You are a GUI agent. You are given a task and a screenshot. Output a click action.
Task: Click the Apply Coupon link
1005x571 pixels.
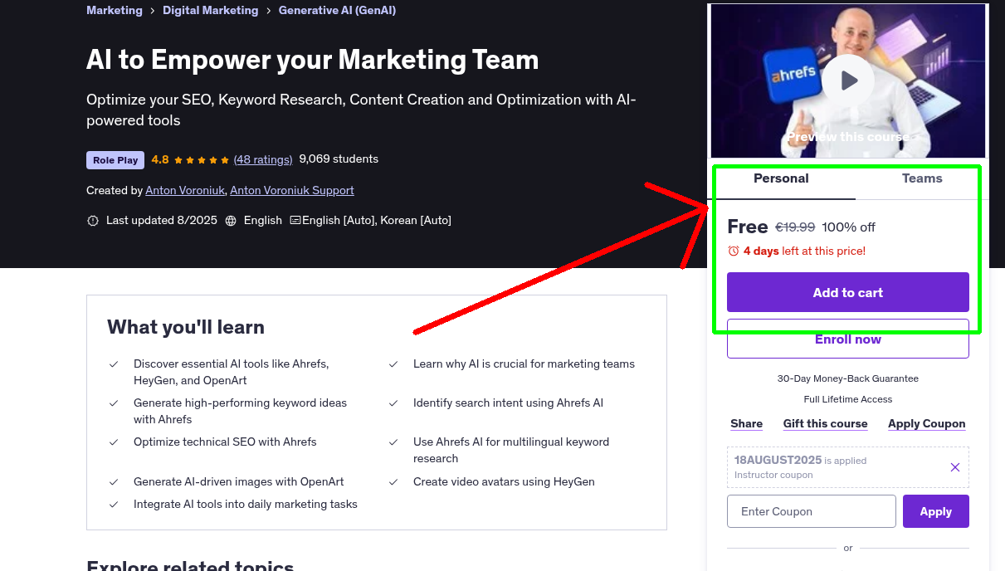pyautogui.click(x=926, y=423)
